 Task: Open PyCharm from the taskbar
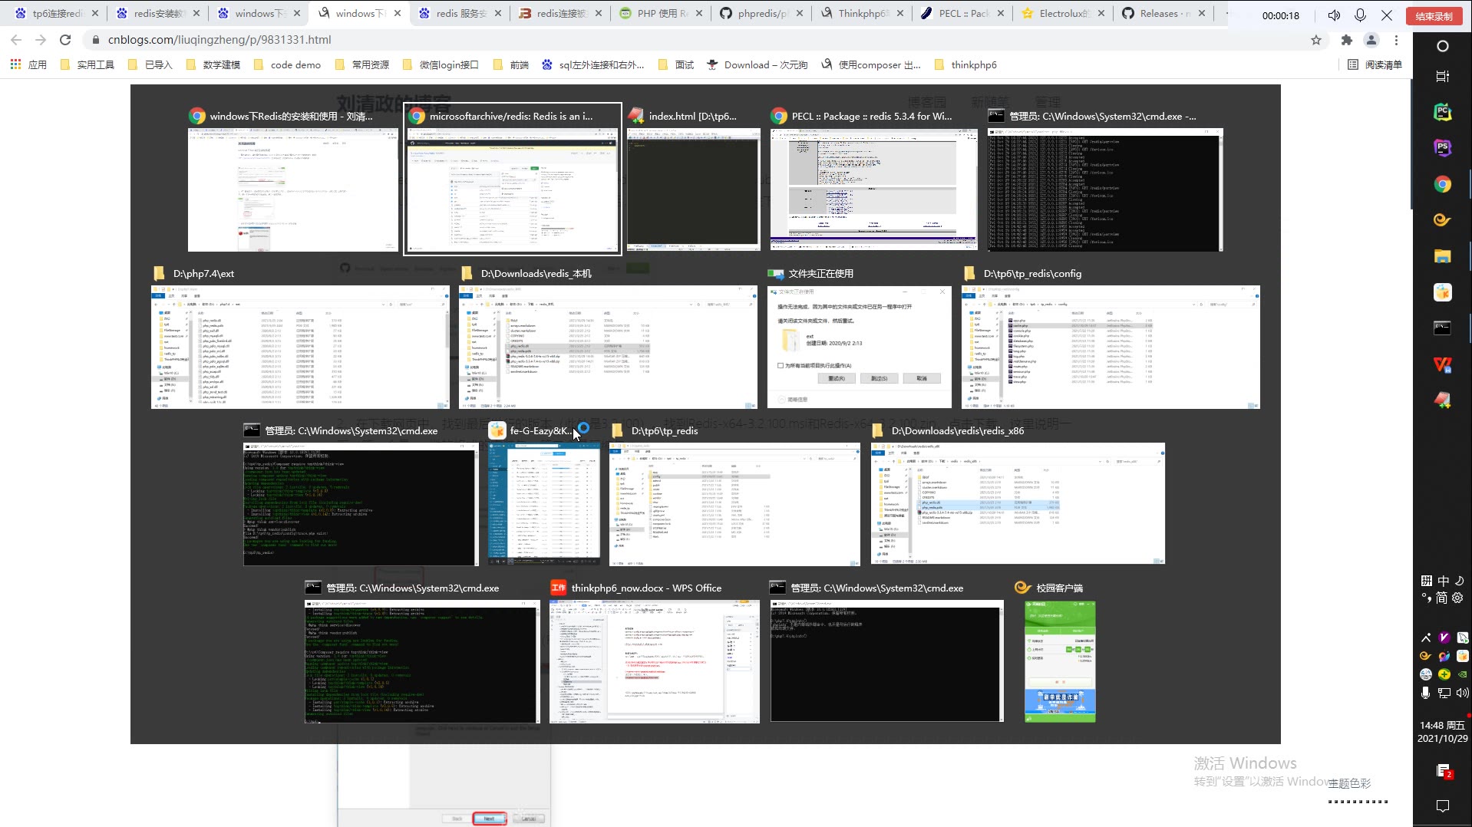coord(1443,112)
